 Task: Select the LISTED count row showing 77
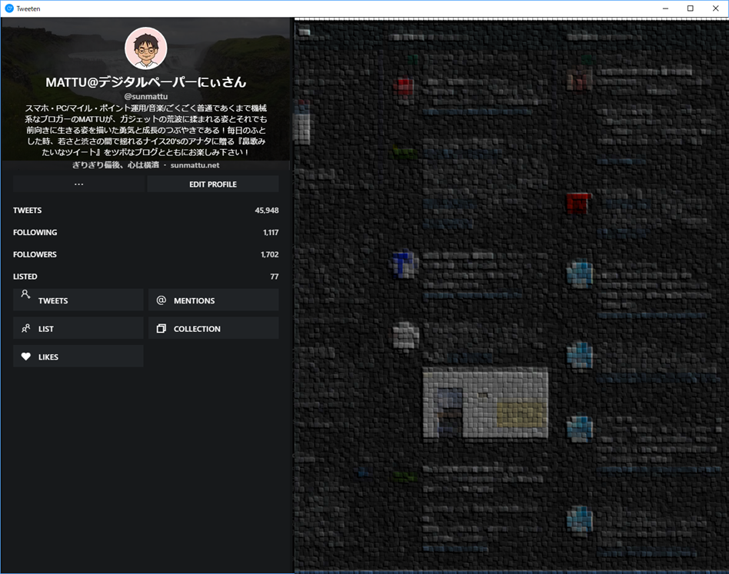[x=146, y=277]
